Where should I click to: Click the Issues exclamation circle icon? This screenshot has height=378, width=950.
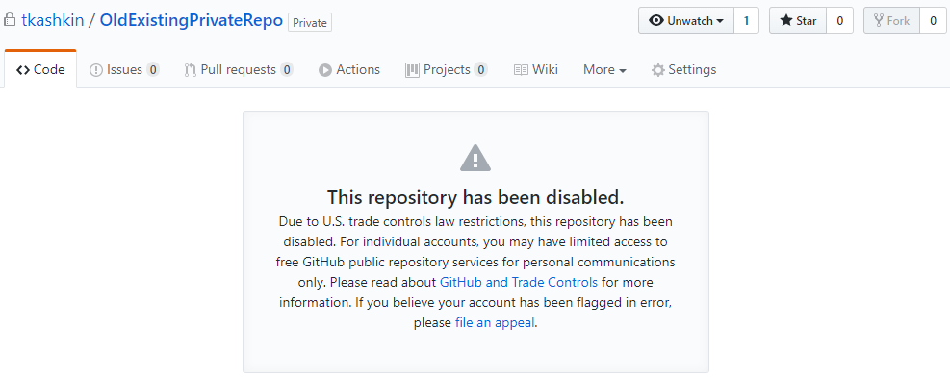point(96,70)
